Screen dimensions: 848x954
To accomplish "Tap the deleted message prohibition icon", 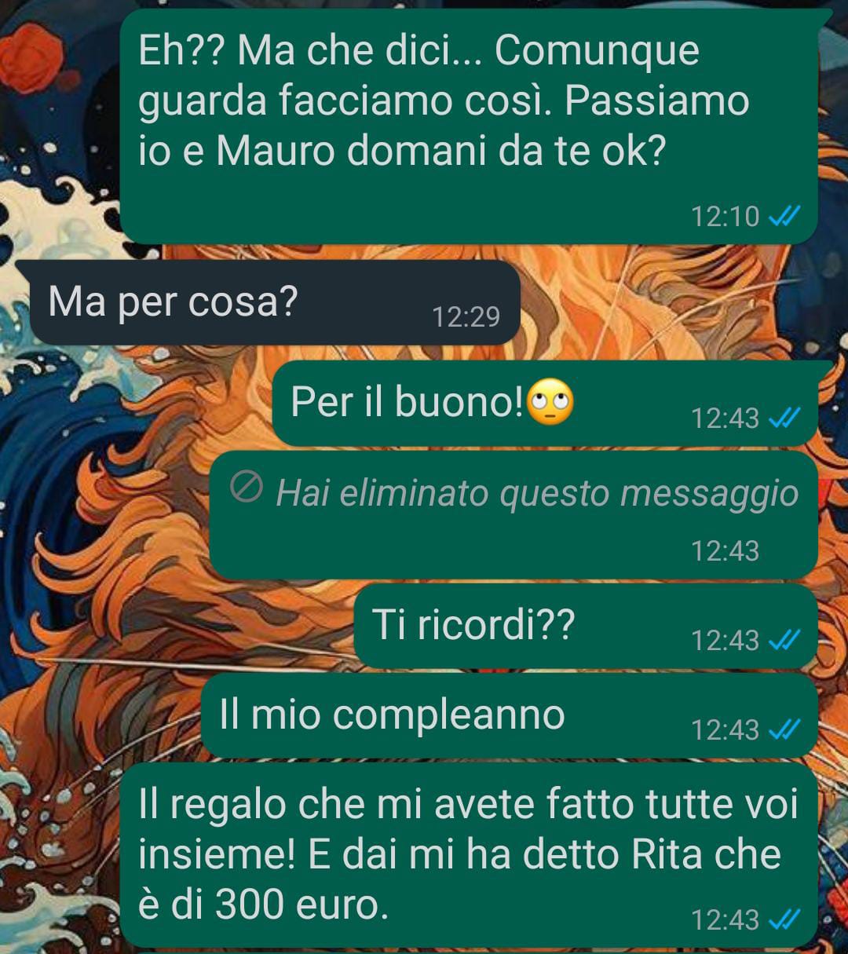I will (x=246, y=488).
